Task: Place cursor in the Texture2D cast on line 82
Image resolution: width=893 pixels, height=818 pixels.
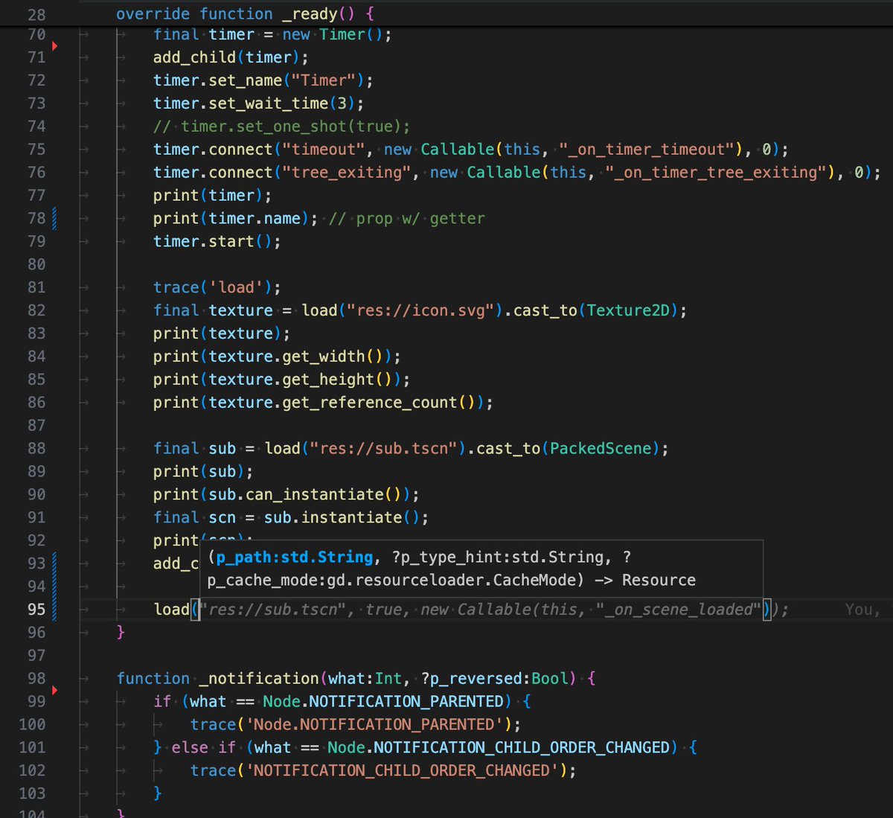Action: (628, 310)
